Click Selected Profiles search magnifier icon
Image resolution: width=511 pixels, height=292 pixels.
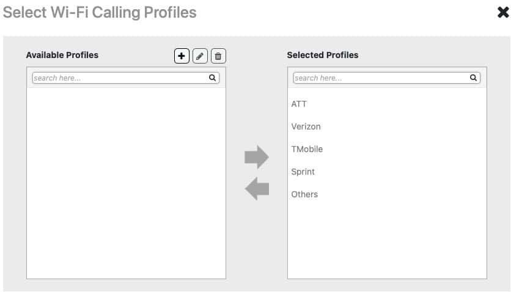click(473, 78)
